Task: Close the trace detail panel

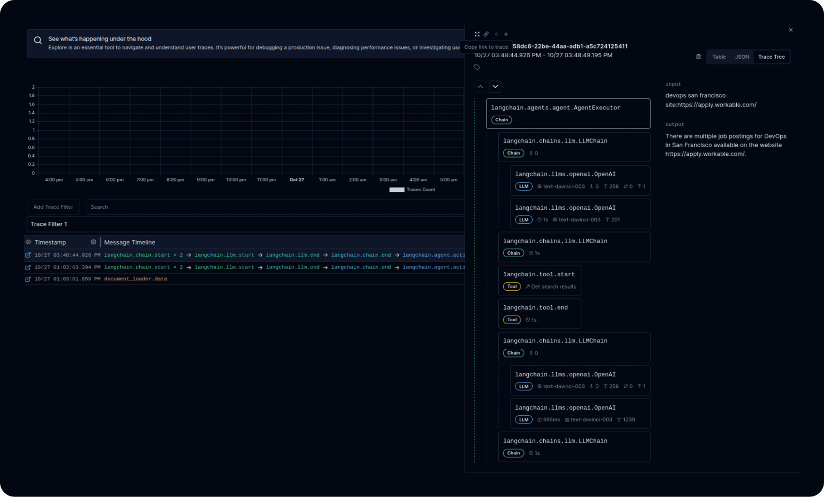Action: click(x=791, y=30)
